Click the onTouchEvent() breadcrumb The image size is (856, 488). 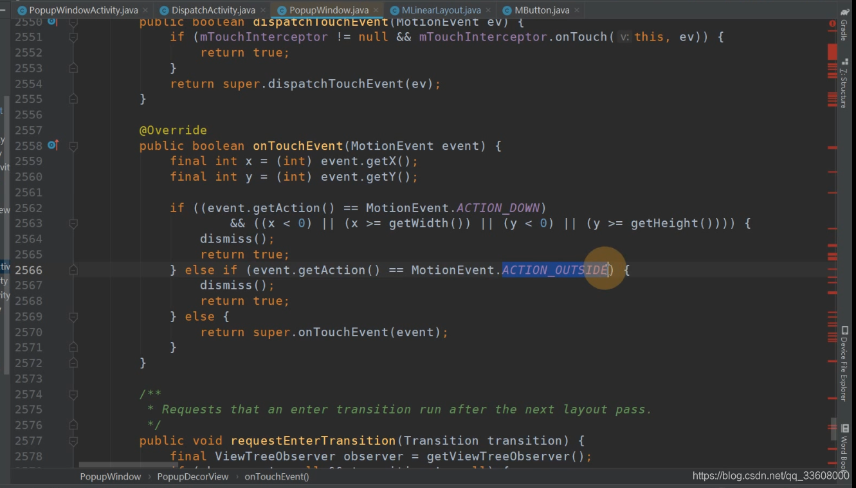[x=277, y=476]
